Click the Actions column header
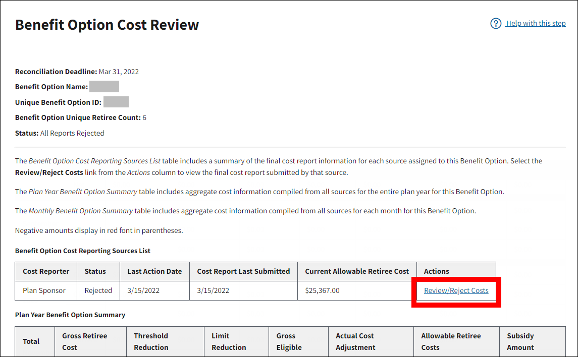 pyautogui.click(x=437, y=271)
